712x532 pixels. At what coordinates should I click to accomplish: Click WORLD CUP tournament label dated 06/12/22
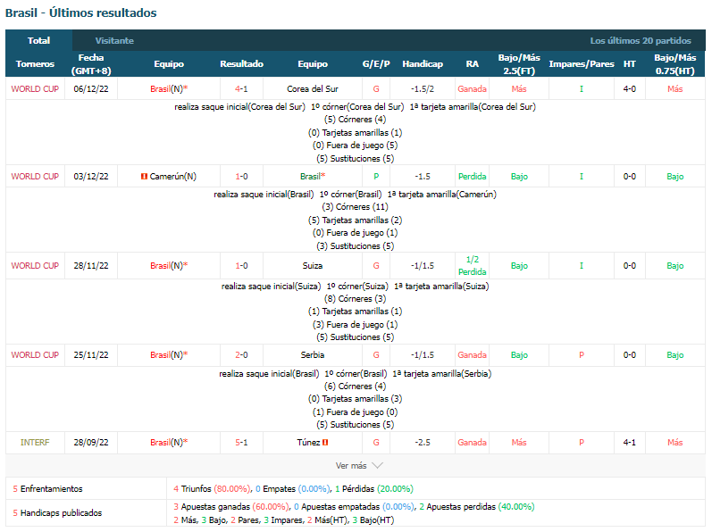pyautogui.click(x=35, y=89)
